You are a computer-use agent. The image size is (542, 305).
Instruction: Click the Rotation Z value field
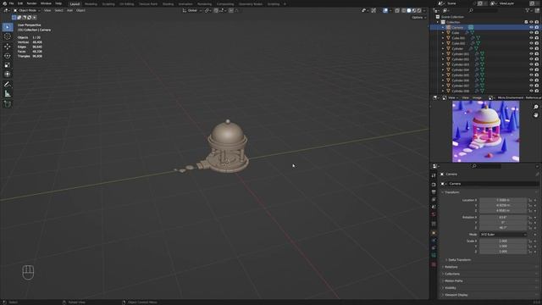pyautogui.click(x=503, y=228)
